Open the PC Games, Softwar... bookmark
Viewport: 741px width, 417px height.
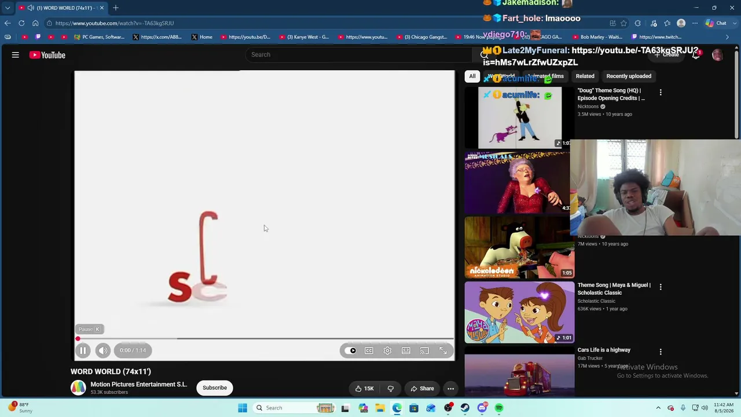click(x=100, y=37)
